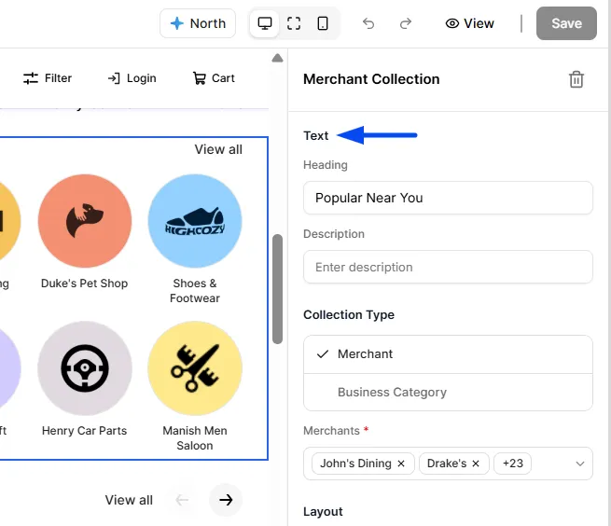The width and height of the screenshot is (611, 526).
Task: Redo the last change
Action: click(x=405, y=23)
